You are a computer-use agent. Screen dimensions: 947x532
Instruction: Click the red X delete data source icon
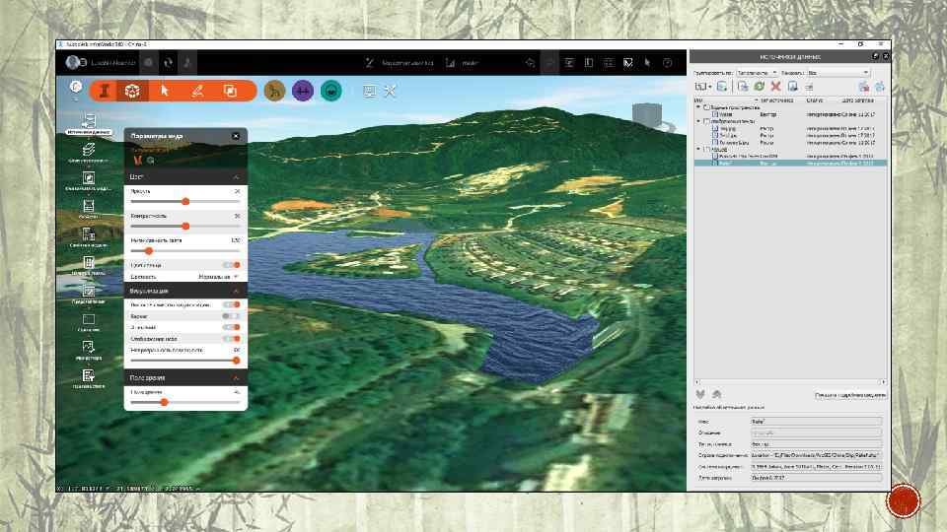(776, 87)
